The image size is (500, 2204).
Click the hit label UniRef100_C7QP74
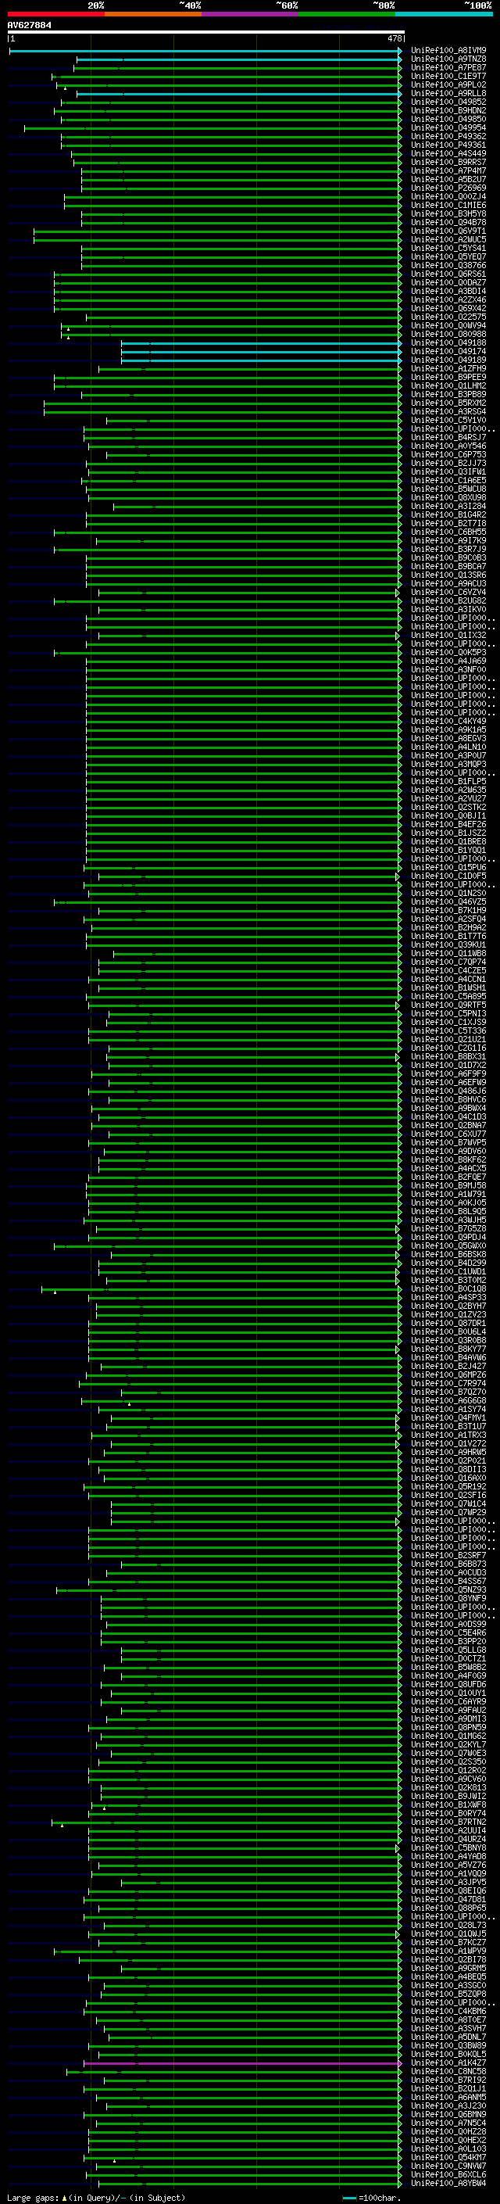pos(448,962)
